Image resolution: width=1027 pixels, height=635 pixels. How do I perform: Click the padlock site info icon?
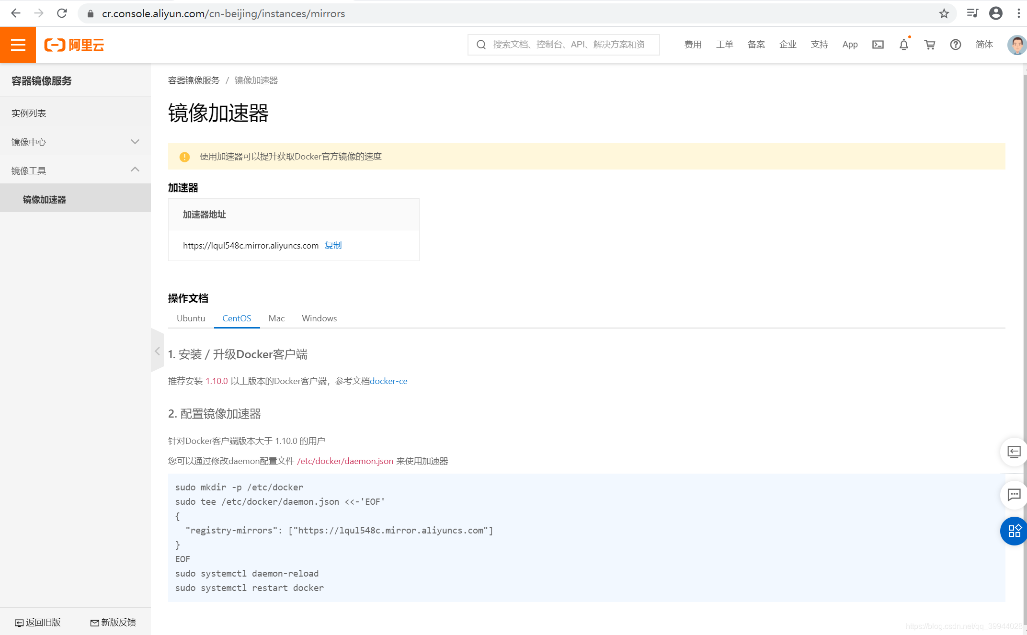[90, 13]
